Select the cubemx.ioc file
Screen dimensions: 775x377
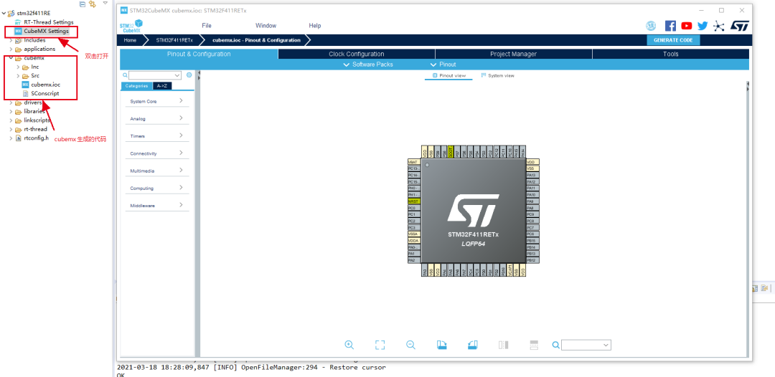click(x=45, y=85)
